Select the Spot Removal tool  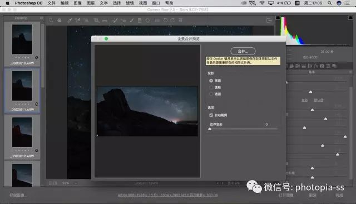(x=115, y=20)
